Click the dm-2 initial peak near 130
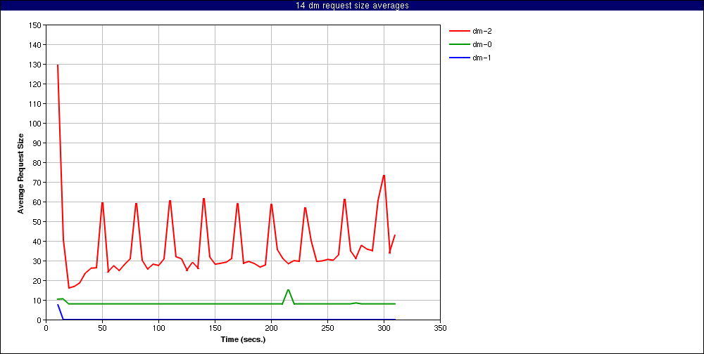The width and height of the screenshot is (704, 354). click(58, 65)
